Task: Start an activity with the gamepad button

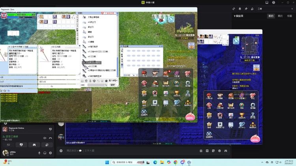Action: click(x=34, y=145)
